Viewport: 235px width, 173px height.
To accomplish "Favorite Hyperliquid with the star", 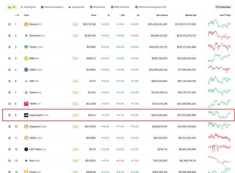I will 9,115.
